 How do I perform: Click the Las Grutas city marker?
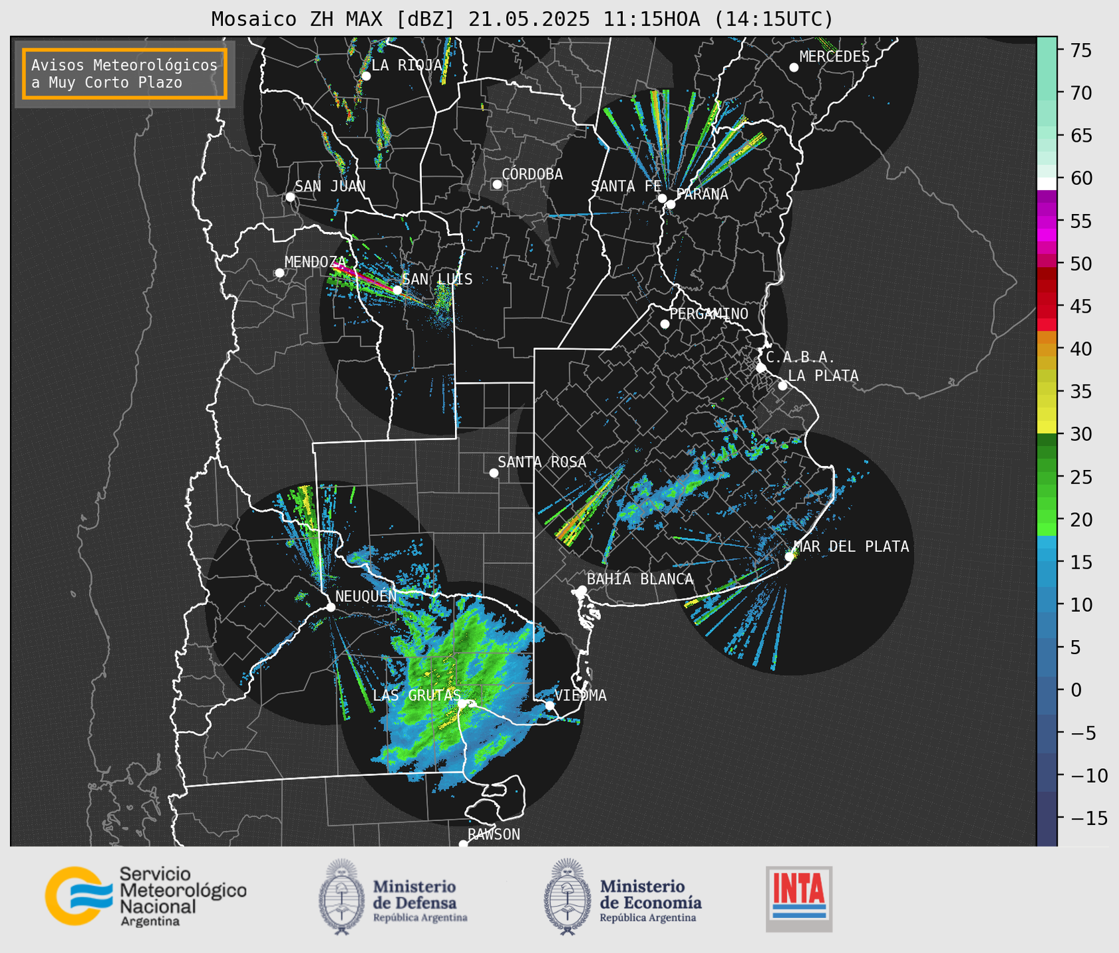(x=463, y=704)
